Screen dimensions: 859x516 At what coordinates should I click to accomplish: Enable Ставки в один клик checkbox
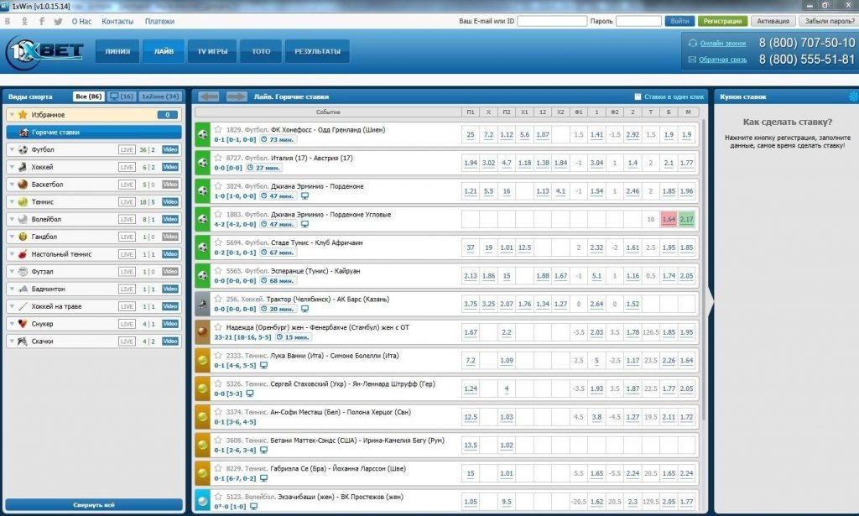click(x=638, y=96)
